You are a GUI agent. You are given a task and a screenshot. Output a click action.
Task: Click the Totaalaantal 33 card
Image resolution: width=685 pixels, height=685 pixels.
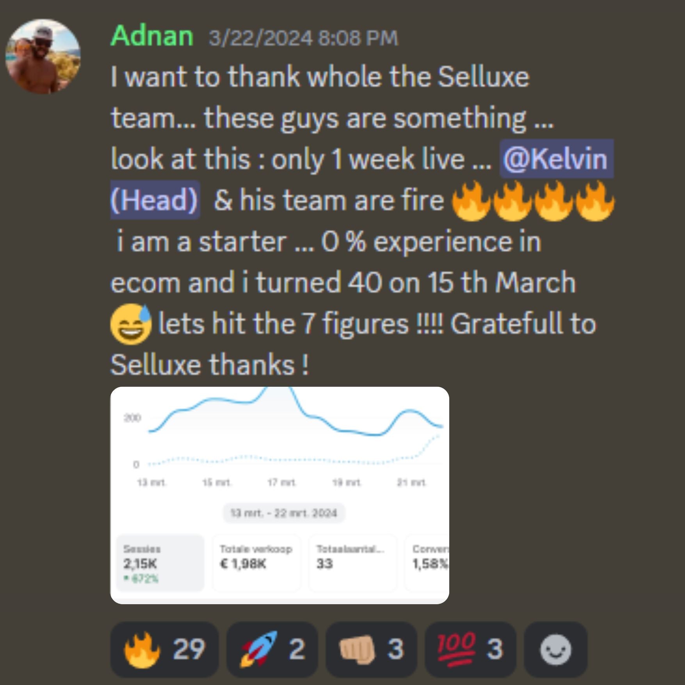[352, 563]
